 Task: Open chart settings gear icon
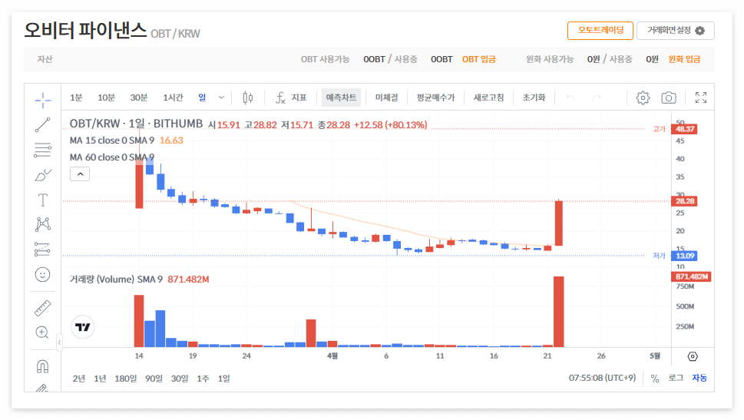643,98
